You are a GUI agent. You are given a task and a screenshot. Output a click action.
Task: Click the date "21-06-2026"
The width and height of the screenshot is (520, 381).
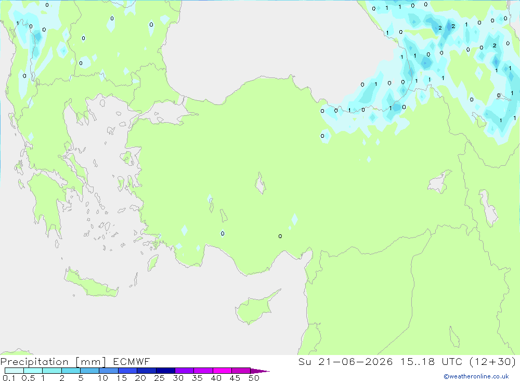click(356, 361)
